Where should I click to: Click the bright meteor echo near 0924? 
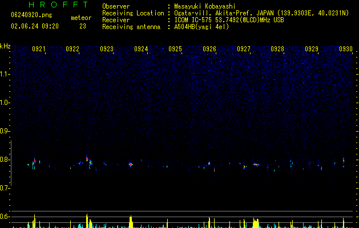[131, 164]
